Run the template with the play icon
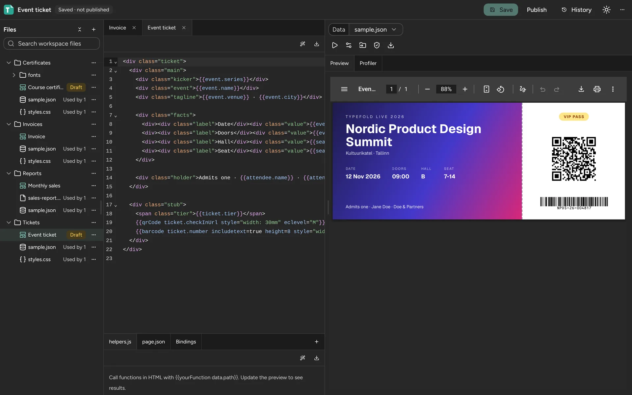This screenshot has width=632, height=395. point(335,45)
